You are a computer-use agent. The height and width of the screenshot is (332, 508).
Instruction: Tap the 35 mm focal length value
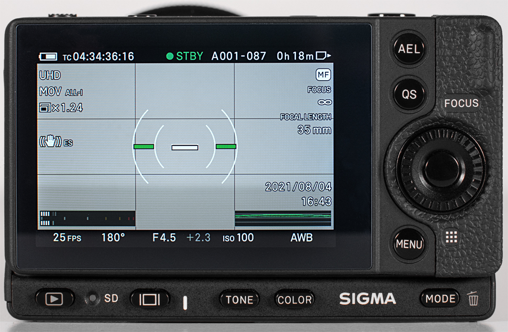(x=314, y=130)
